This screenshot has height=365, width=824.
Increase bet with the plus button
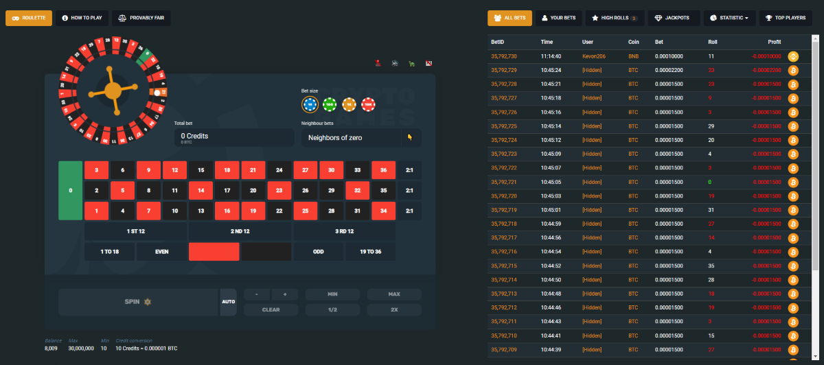[x=284, y=294]
